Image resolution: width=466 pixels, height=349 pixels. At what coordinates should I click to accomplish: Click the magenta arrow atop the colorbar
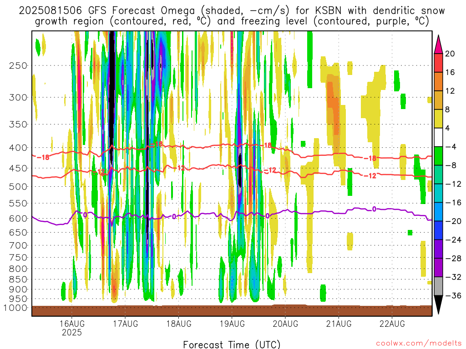pos(438,45)
